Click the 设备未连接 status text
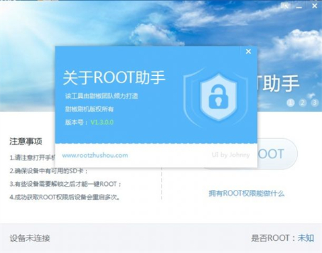 pyautogui.click(x=30, y=238)
